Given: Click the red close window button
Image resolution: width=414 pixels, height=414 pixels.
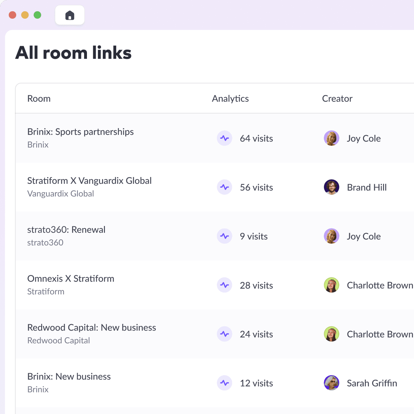Looking at the screenshot, I should point(12,15).
